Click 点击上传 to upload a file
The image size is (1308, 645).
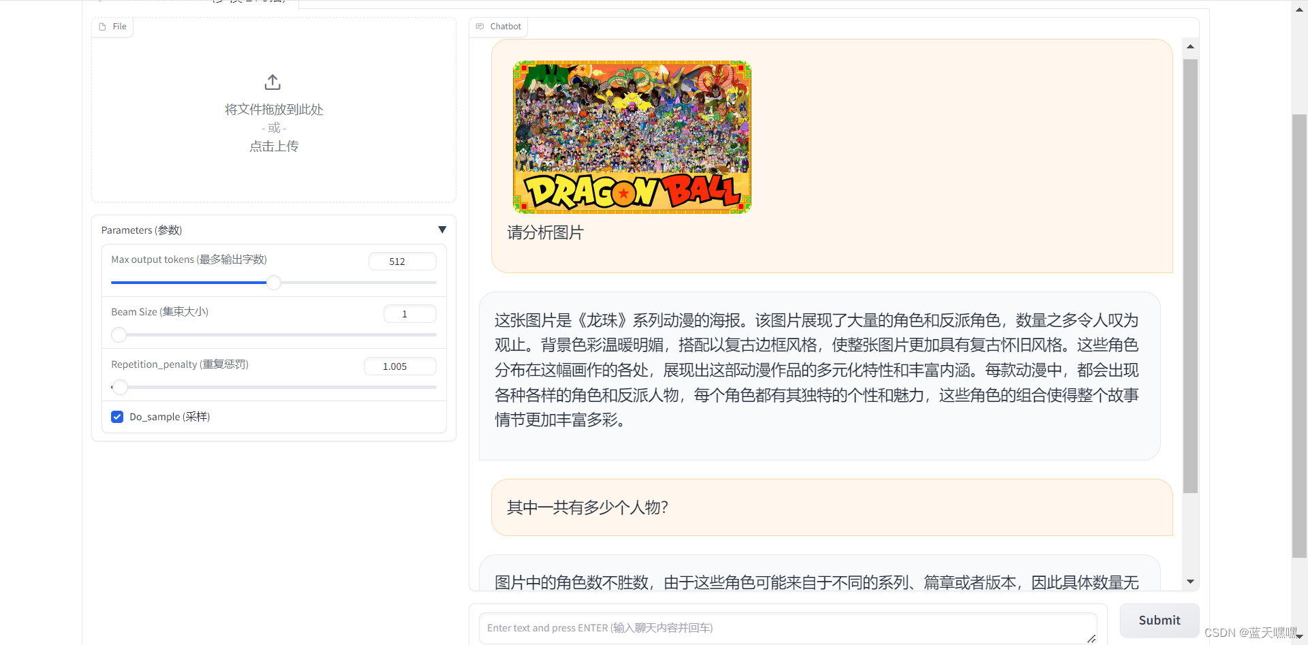[274, 146]
